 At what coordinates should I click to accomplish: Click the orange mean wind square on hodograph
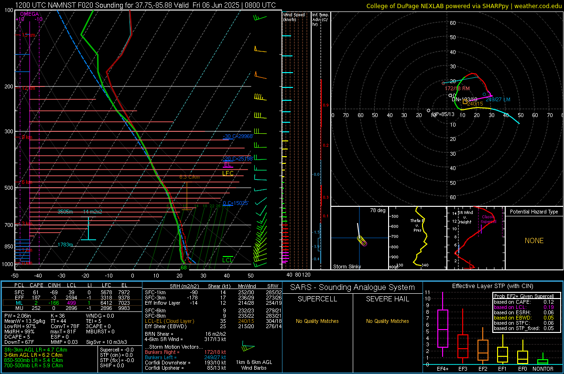[465, 102]
